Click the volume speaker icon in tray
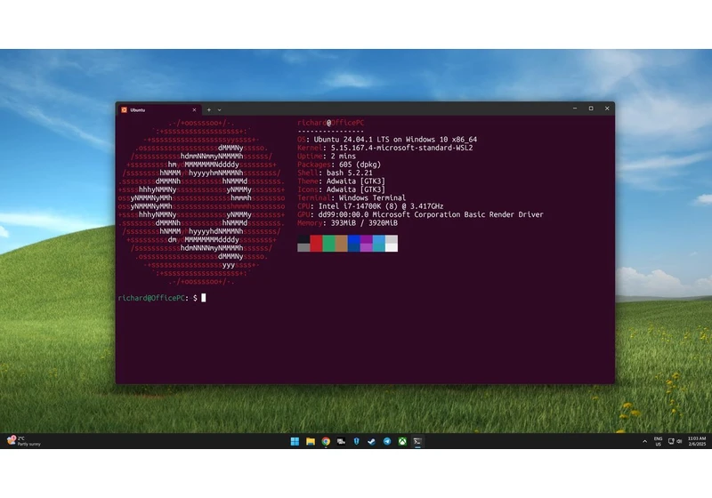 (x=679, y=441)
